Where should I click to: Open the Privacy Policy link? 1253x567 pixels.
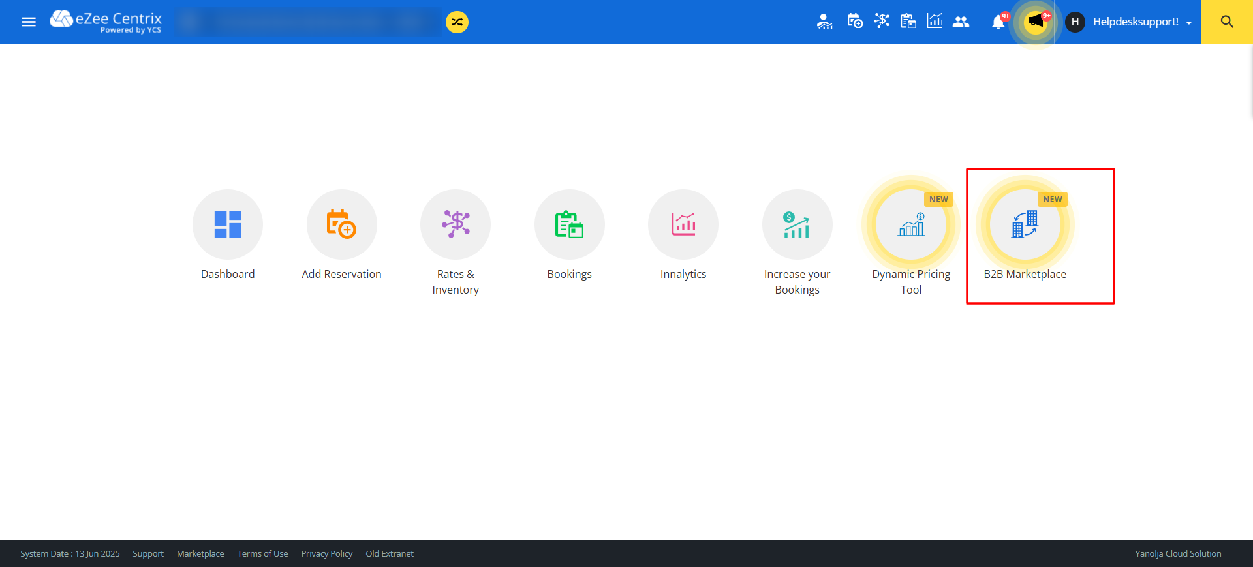pos(327,553)
